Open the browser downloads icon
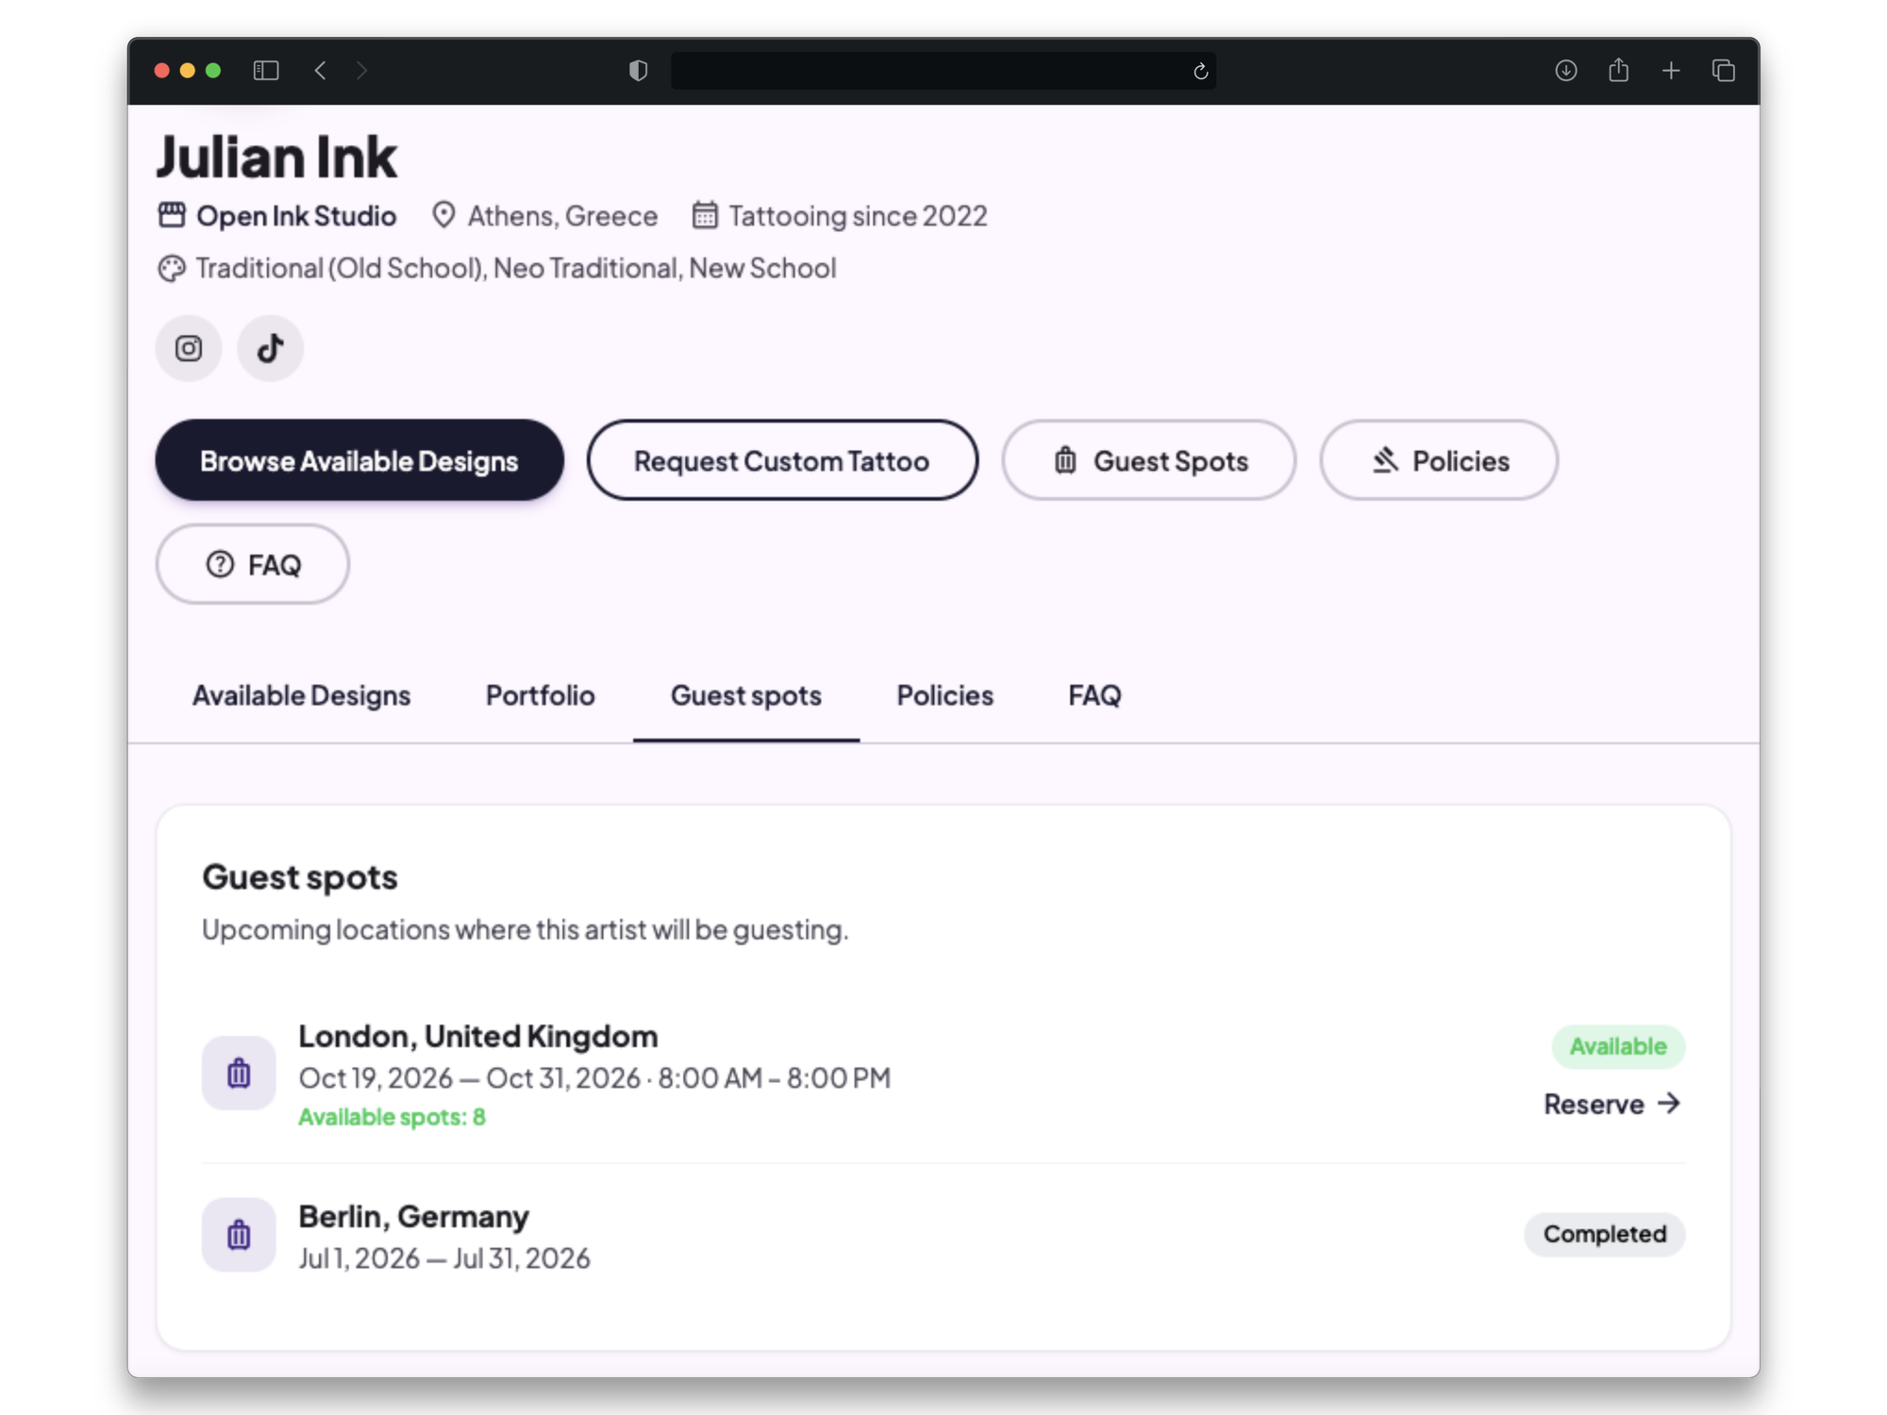The image size is (1887, 1415). [x=1566, y=71]
